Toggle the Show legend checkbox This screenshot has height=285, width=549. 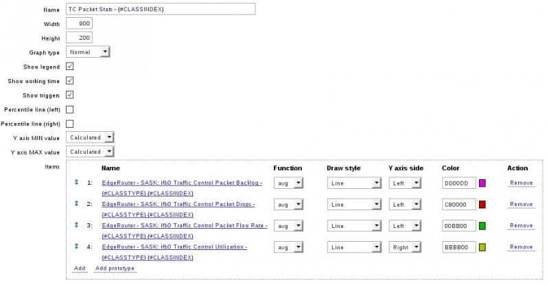(70, 66)
